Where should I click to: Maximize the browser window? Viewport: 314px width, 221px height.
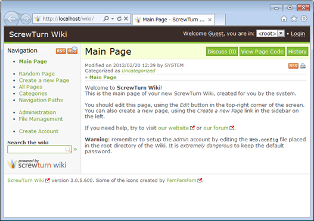click(290, 8)
